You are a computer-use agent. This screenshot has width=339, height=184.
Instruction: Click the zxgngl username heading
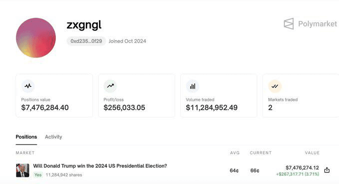click(84, 25)
